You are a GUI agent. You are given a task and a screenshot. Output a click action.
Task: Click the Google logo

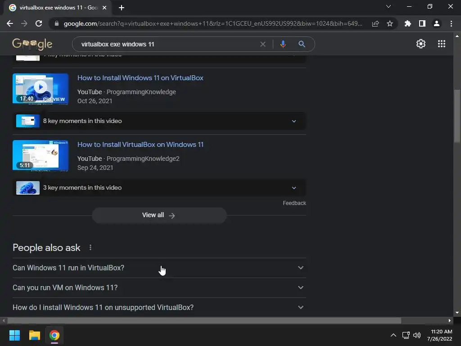[32, 44]
